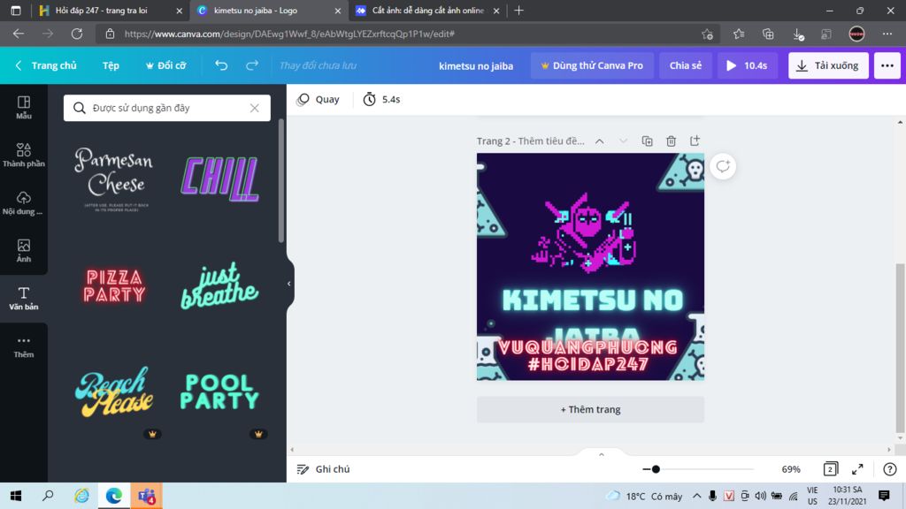Open the notification center icon
This screenshot has width=906, height=509.
[884, 496]
